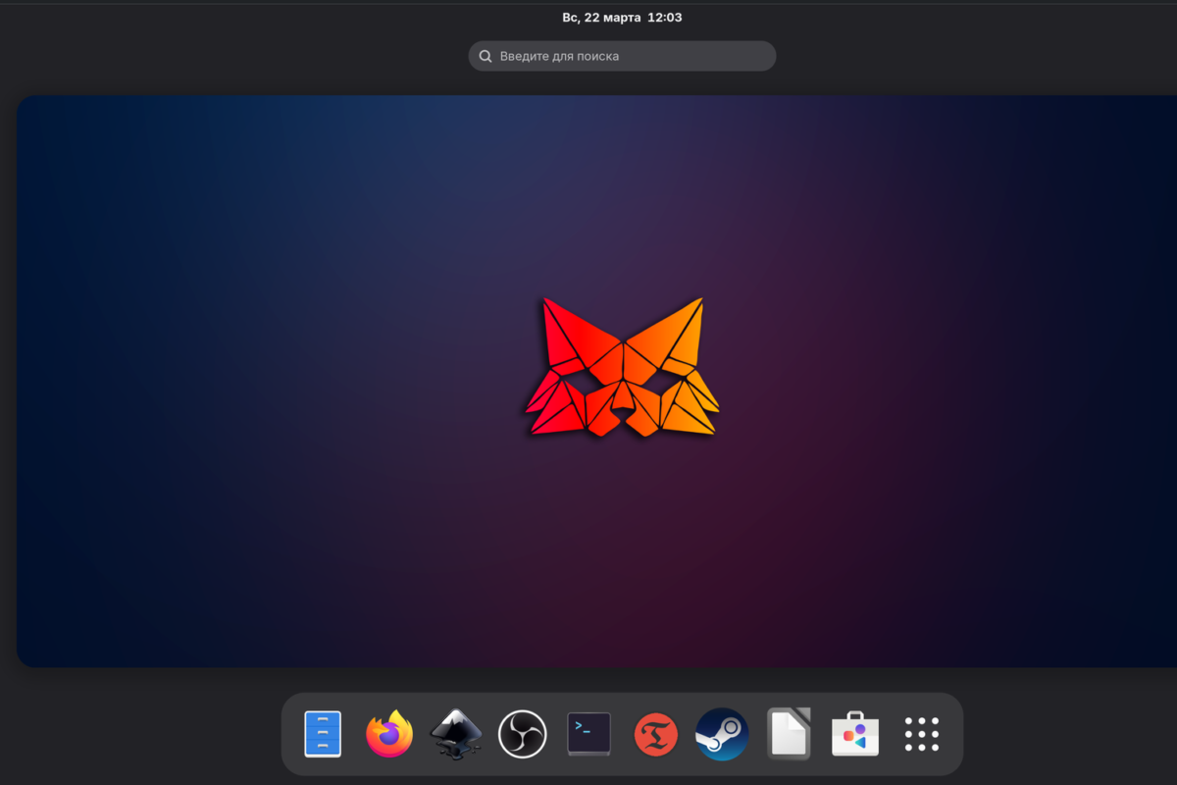Viewport: 1177px width, 785px height.
Task: Open the Steam client
Action: tap(721, 733)
